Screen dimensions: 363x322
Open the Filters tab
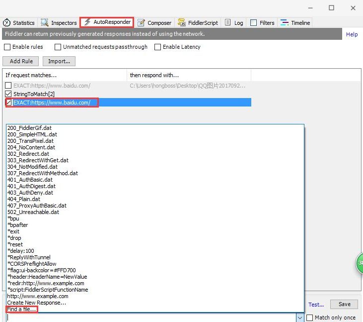pyautogui.click(x=263, y=23)
